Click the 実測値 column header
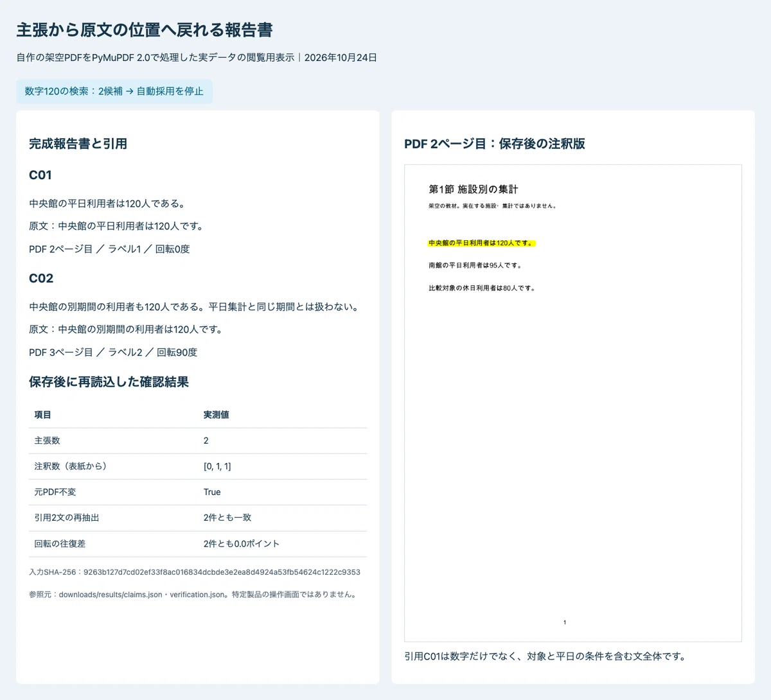 click(x=216, y=415)
